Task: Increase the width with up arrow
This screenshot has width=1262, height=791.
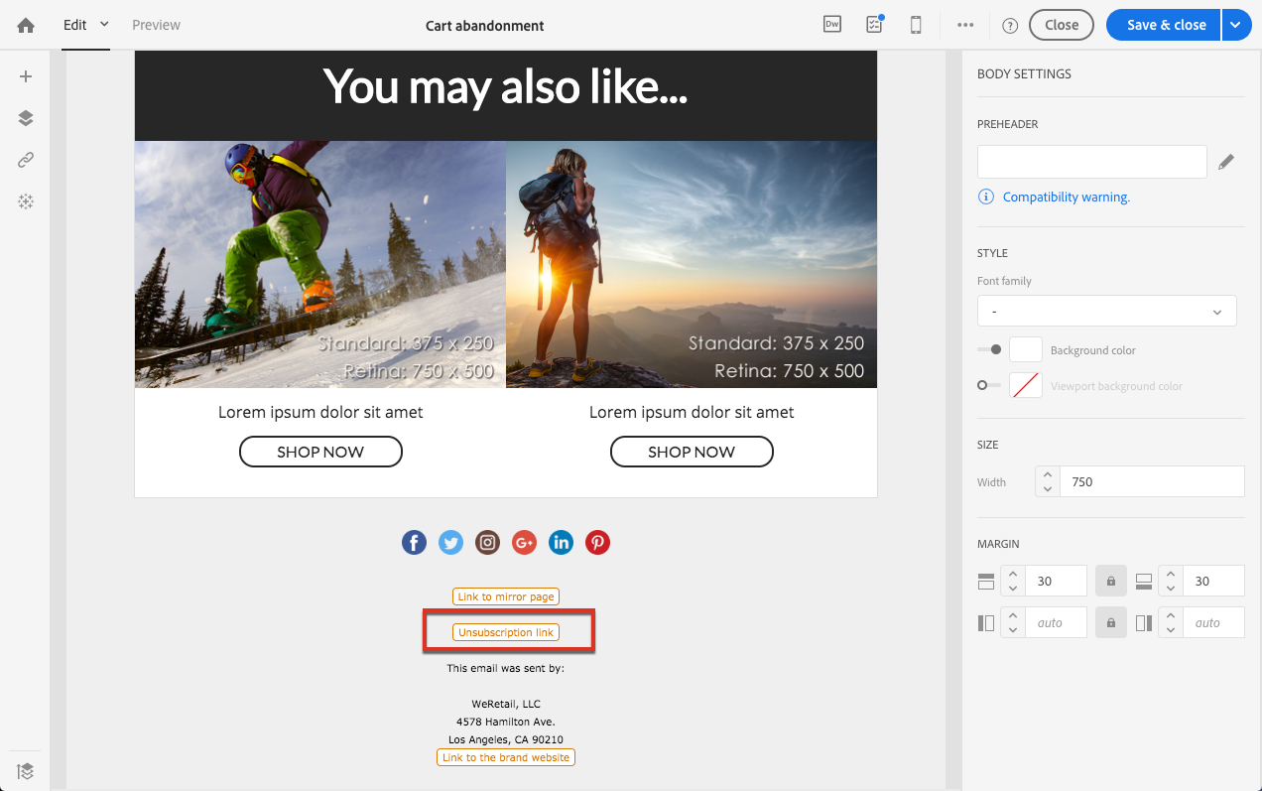Action: point(1048,474)
